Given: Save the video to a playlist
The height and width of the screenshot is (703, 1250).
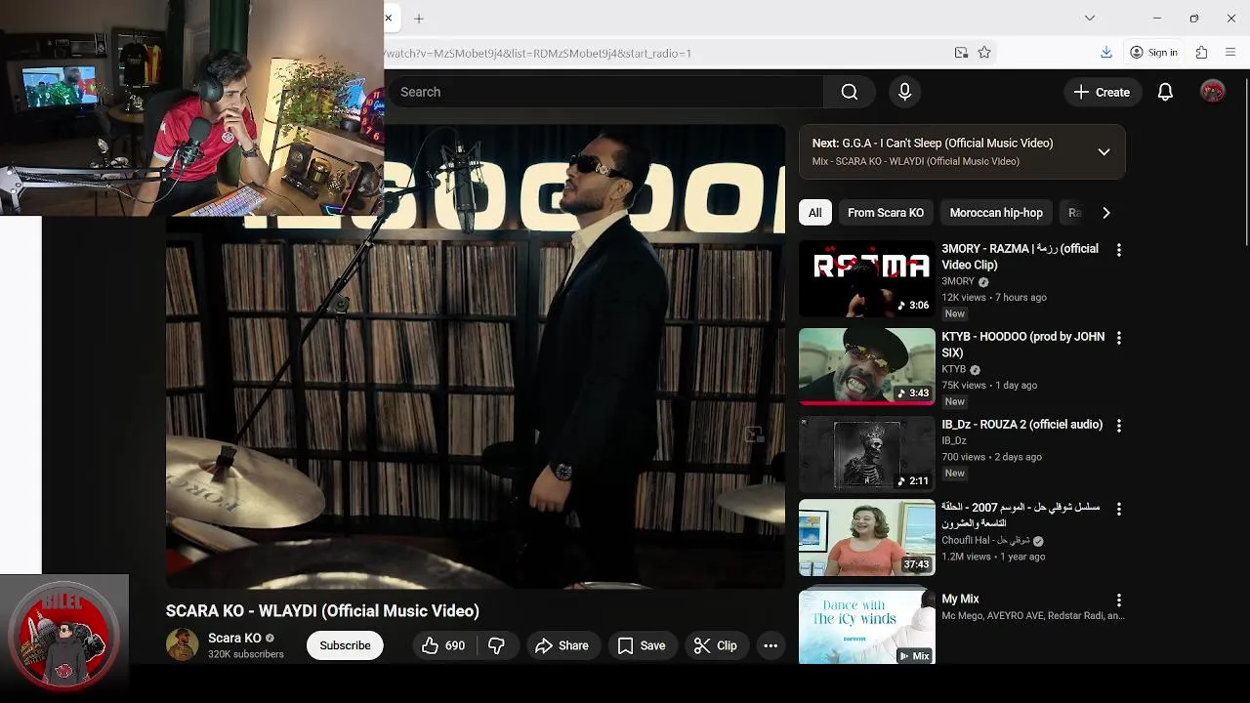Looking at the screenshot, I should [642, 645].
